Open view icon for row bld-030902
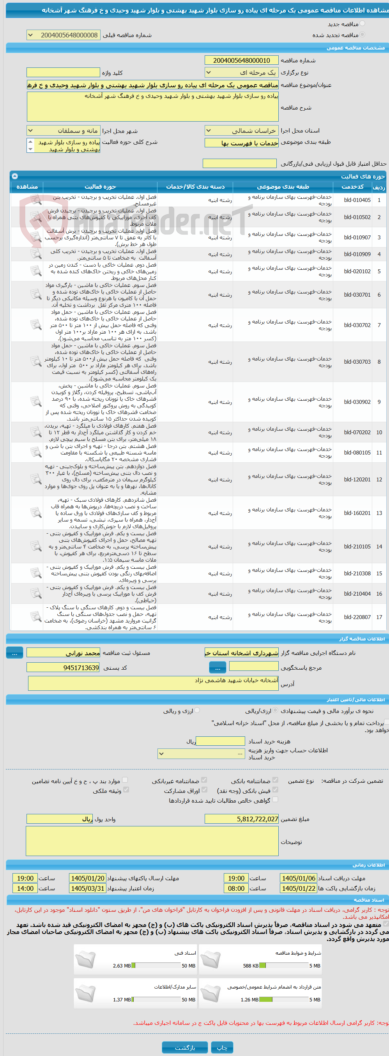 [36, 402]
